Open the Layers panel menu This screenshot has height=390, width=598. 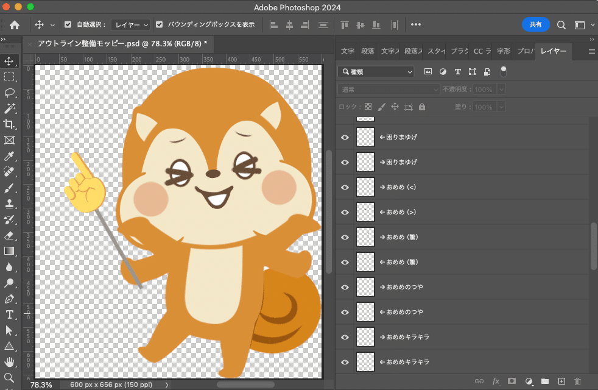591,52
